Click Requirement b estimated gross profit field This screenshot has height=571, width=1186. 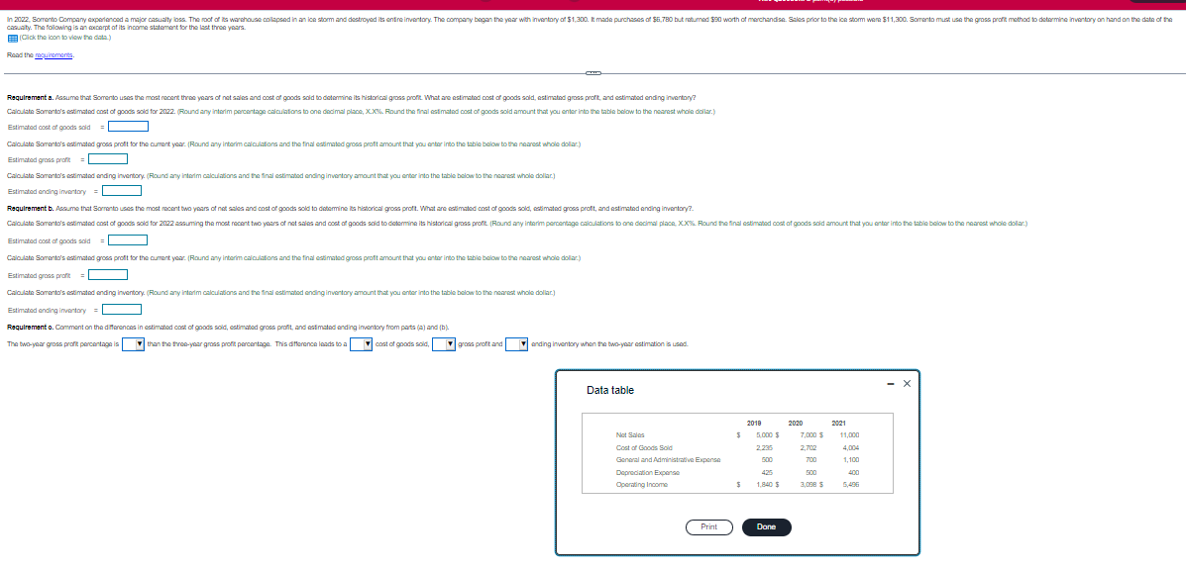coord(107,274)
